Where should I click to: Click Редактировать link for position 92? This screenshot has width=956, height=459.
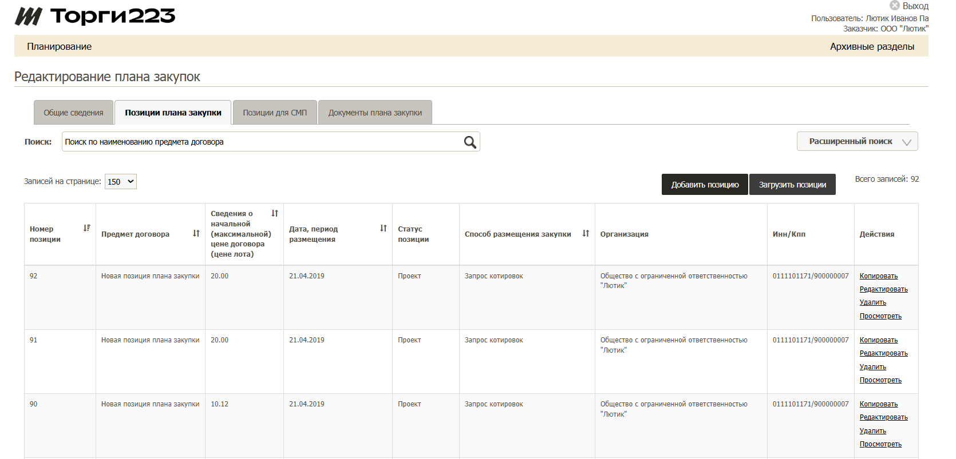tap(883, 289)
